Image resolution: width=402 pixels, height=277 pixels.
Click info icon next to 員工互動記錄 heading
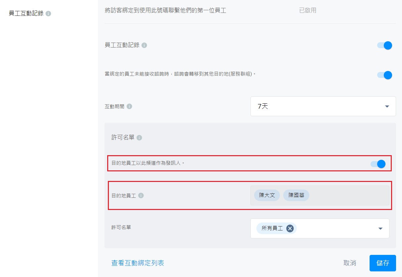coord(144,45)
